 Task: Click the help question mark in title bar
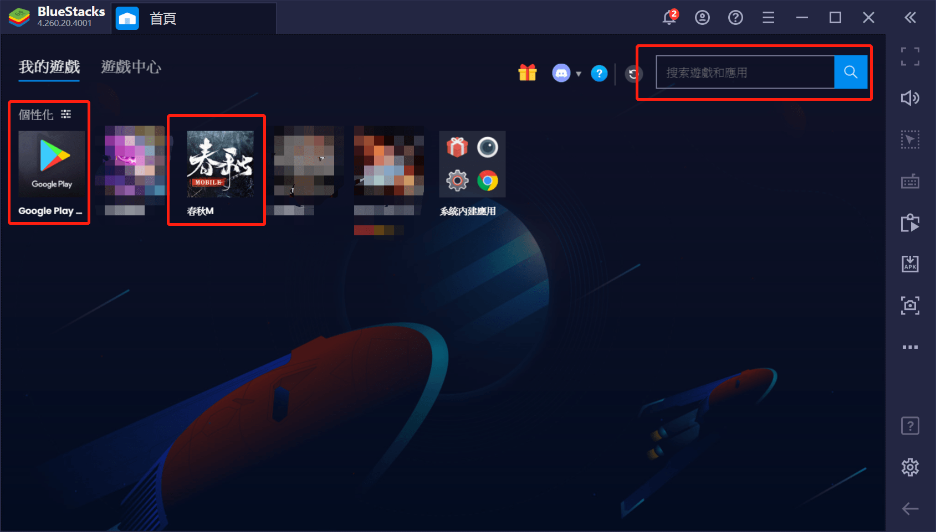pyautogui.click(x=735, y=18)
